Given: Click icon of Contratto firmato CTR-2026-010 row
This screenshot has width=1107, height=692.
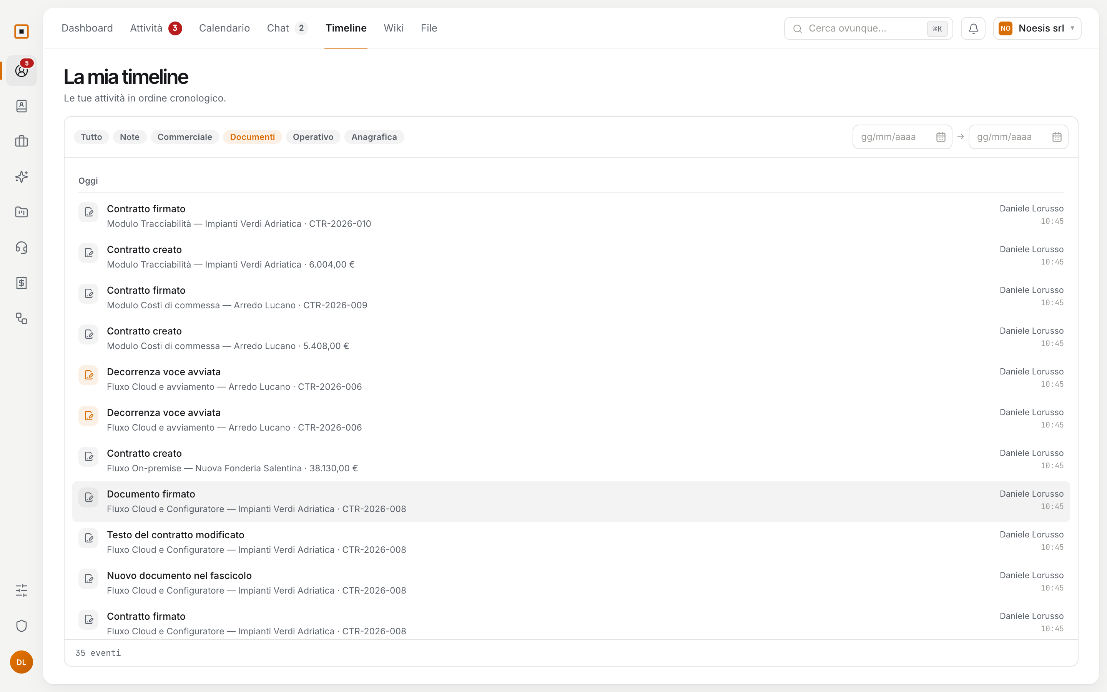Looking at the screenshot, I should point(89,212).
